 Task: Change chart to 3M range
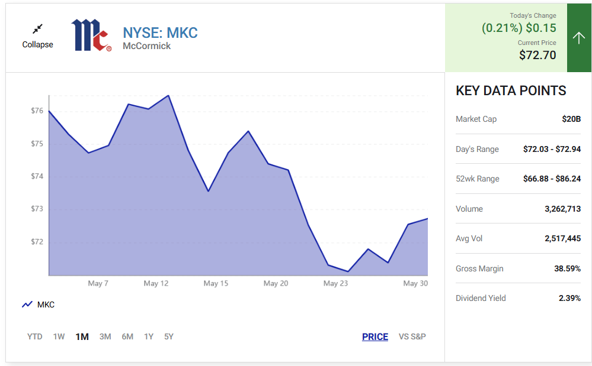(x=105, y=336)
